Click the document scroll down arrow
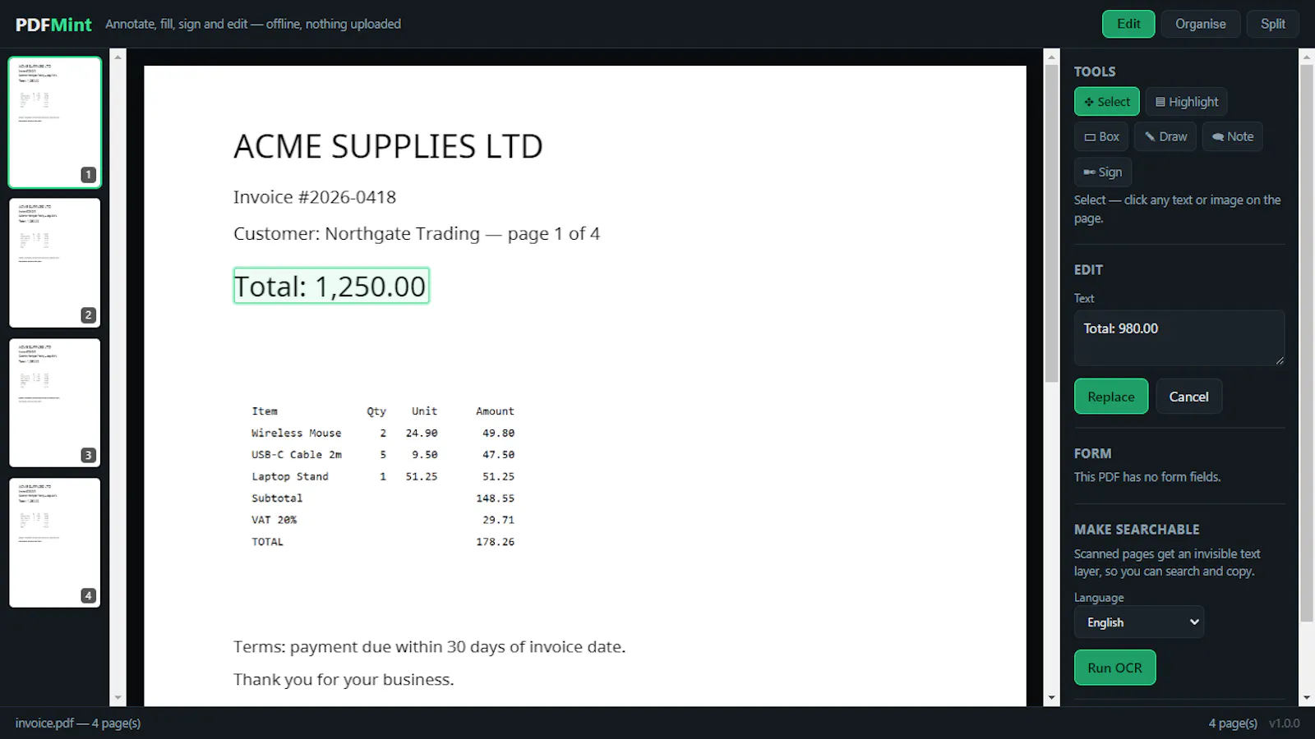Image resolution: width=1315 pixels, height=739 pixels. 1051,698
